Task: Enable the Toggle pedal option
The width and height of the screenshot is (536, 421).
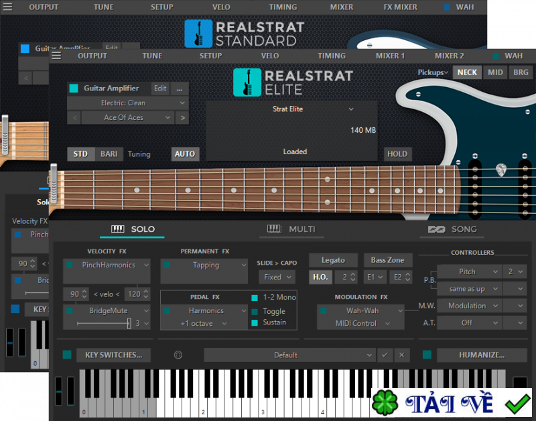Action: tap(255, 312)
